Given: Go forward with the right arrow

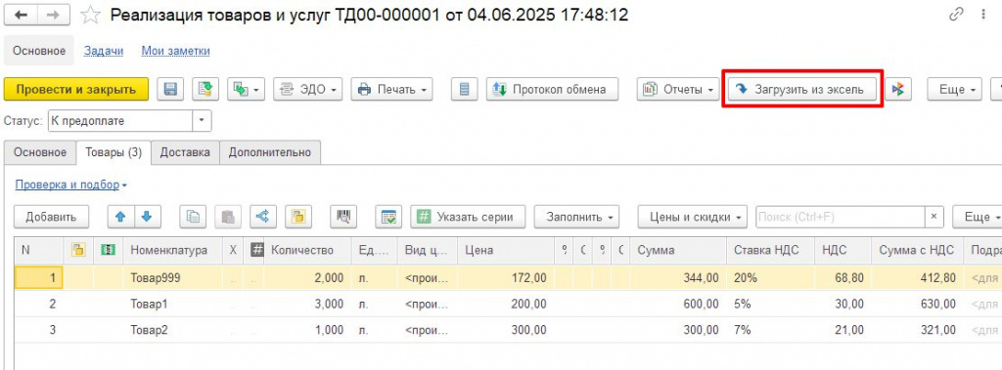Looking at the screenshot, I should point(54,16).
